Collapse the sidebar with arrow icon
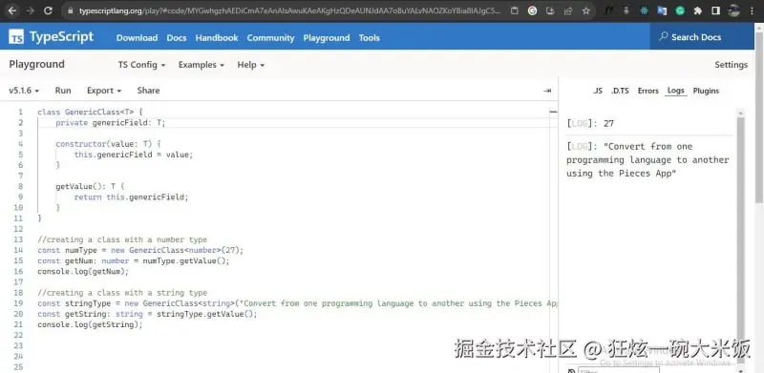 pos(546,91)
